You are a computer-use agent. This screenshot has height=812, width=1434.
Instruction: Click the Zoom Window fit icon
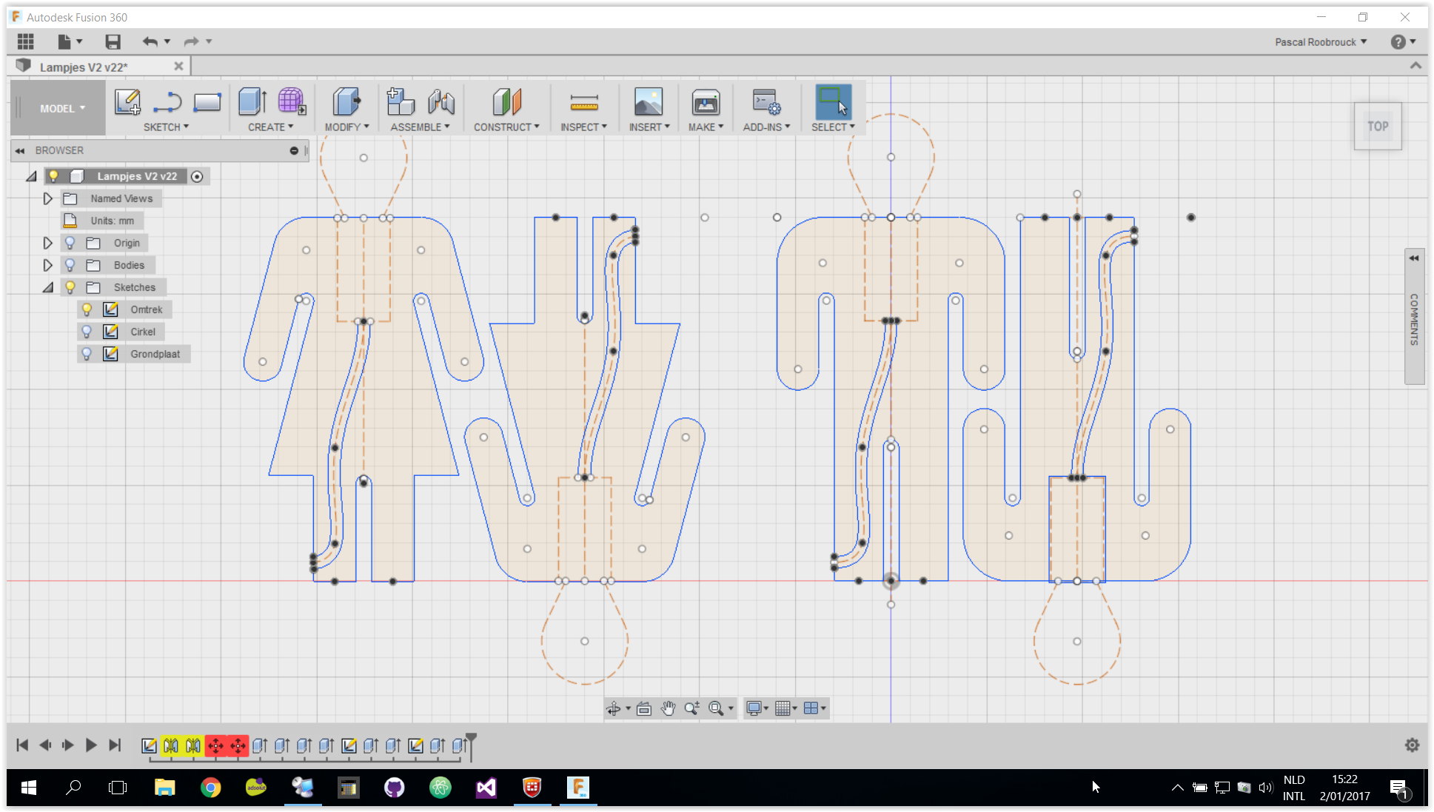(x=716, y=708)
